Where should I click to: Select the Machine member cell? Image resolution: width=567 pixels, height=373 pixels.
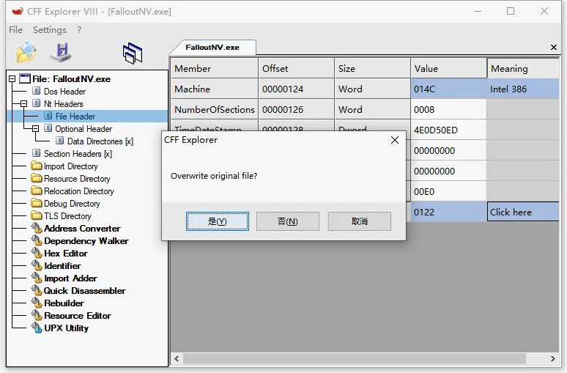[x=215, y=89]
